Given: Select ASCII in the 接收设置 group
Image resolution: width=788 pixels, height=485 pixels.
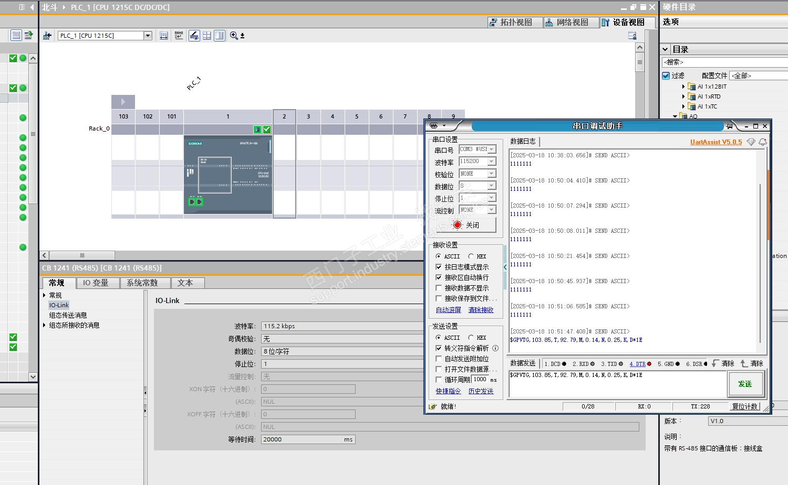Looking at the screenshot, I should point(439,256).
